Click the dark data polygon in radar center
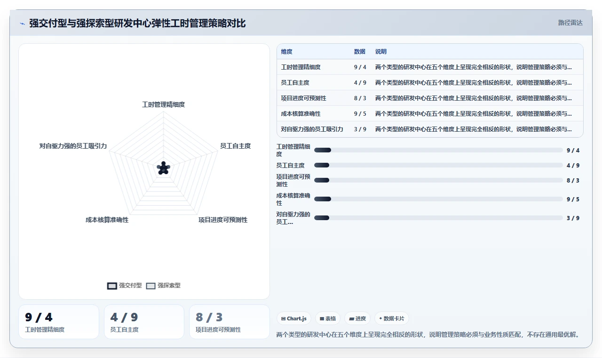Image resolution: width=602 pixels, height=358 pixels. (163, 168)
